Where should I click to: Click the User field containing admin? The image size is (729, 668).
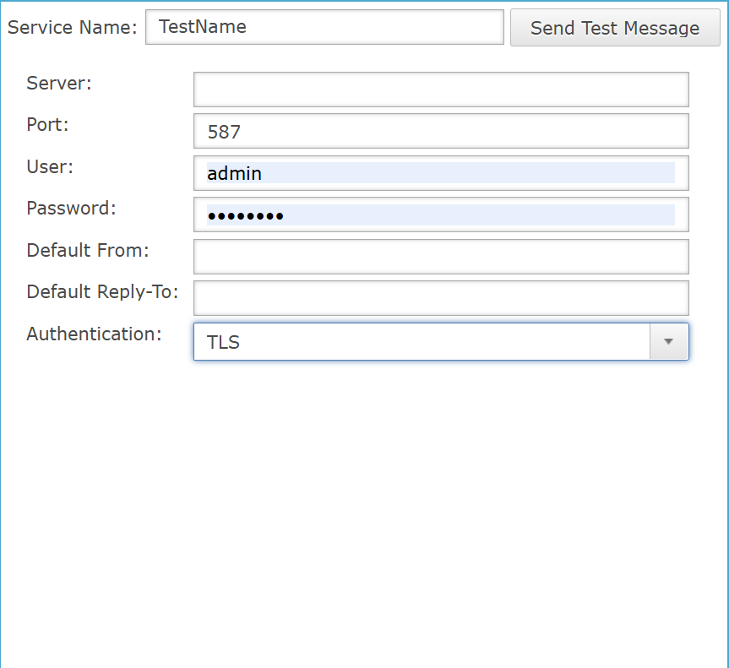click(440, 173)
